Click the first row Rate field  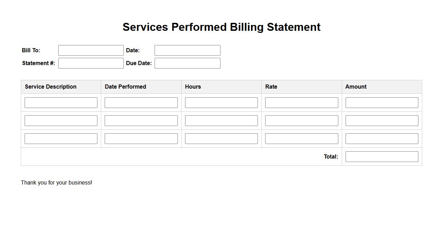click(x=302, y=102)
